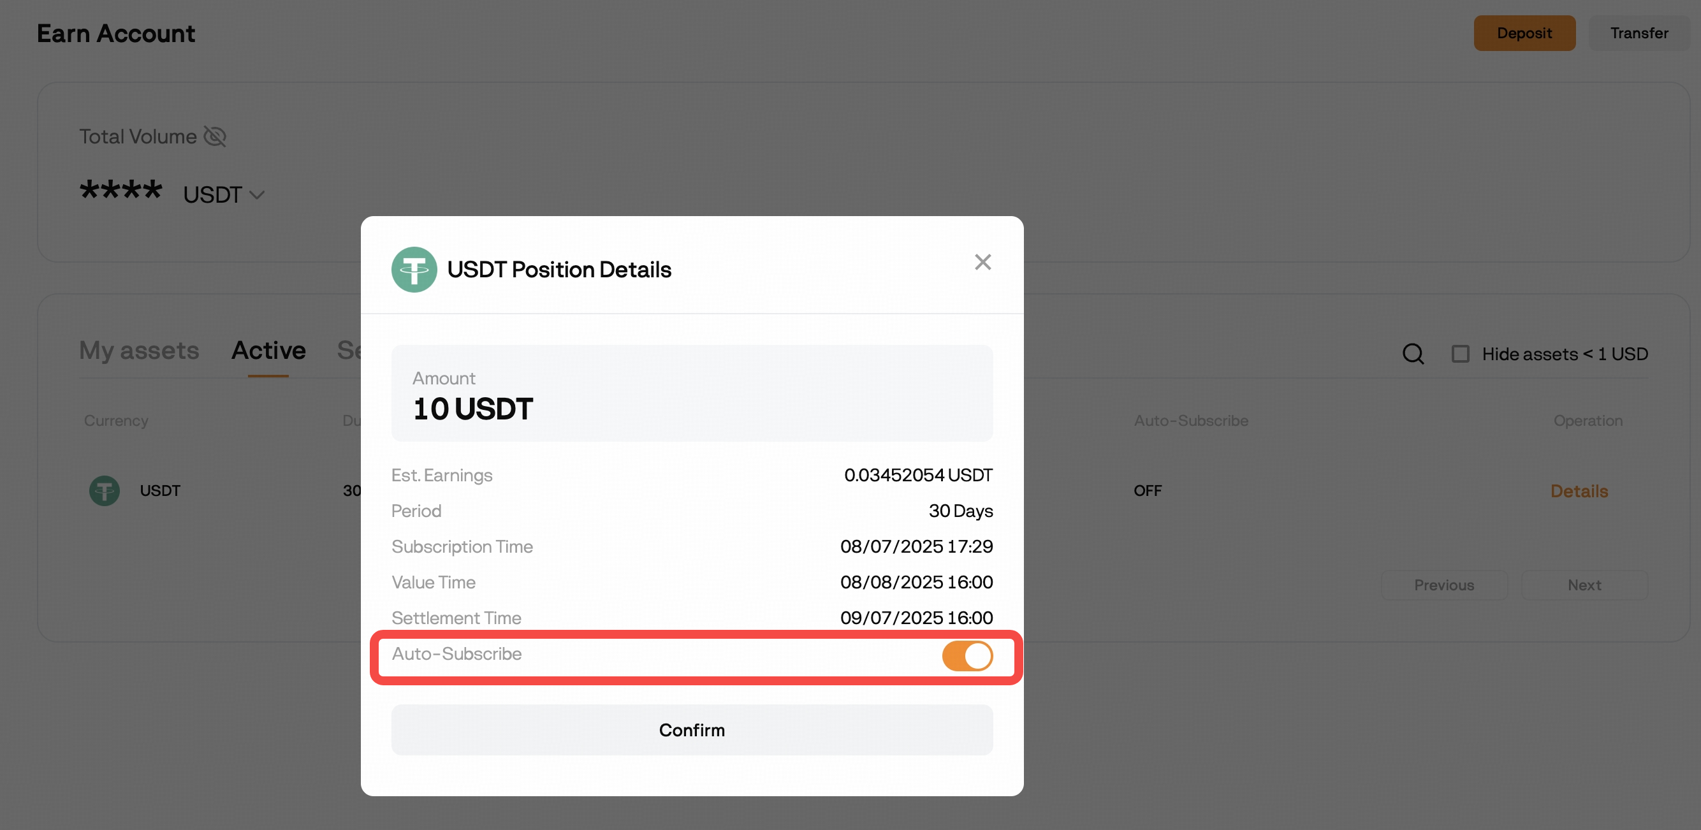Click the USDT coin icon in table
Screen dimensions: 1701x830
105,491
